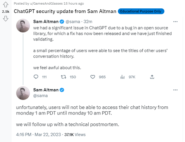
Task: Click second tweet's verified badge
Action: point(62,90)
